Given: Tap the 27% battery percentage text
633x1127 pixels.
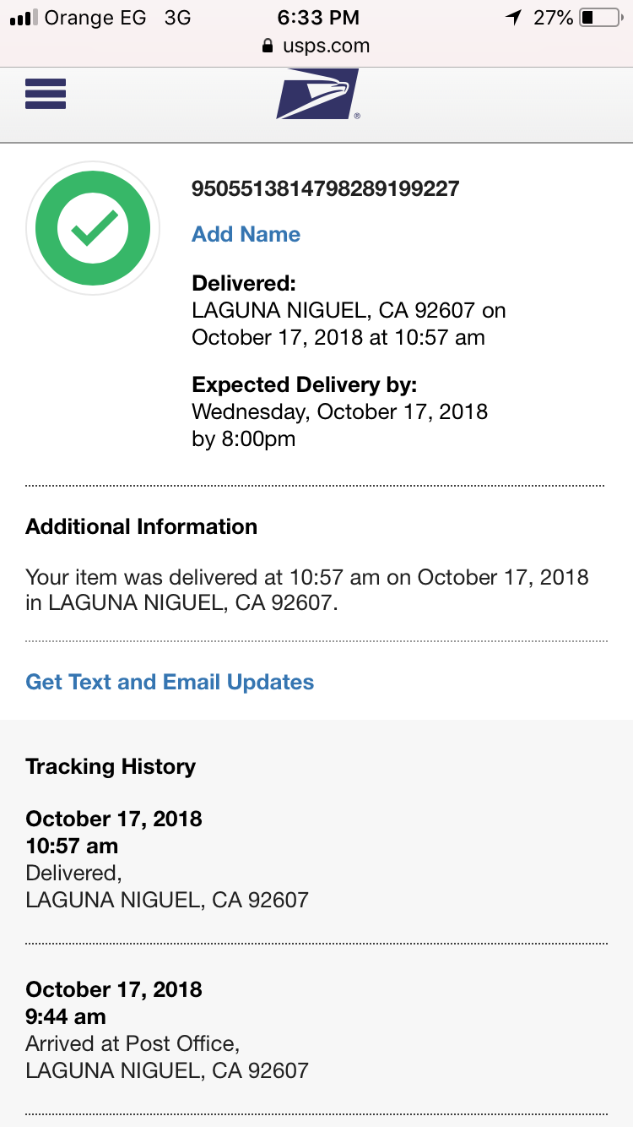Looking at the screenshot, I should pyautogui.click(x=554, y=18).
